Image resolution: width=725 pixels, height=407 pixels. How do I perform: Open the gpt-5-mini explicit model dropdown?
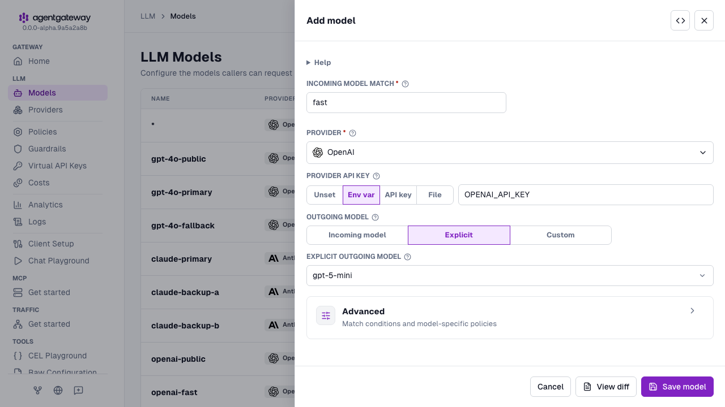(x=510, y=276)
